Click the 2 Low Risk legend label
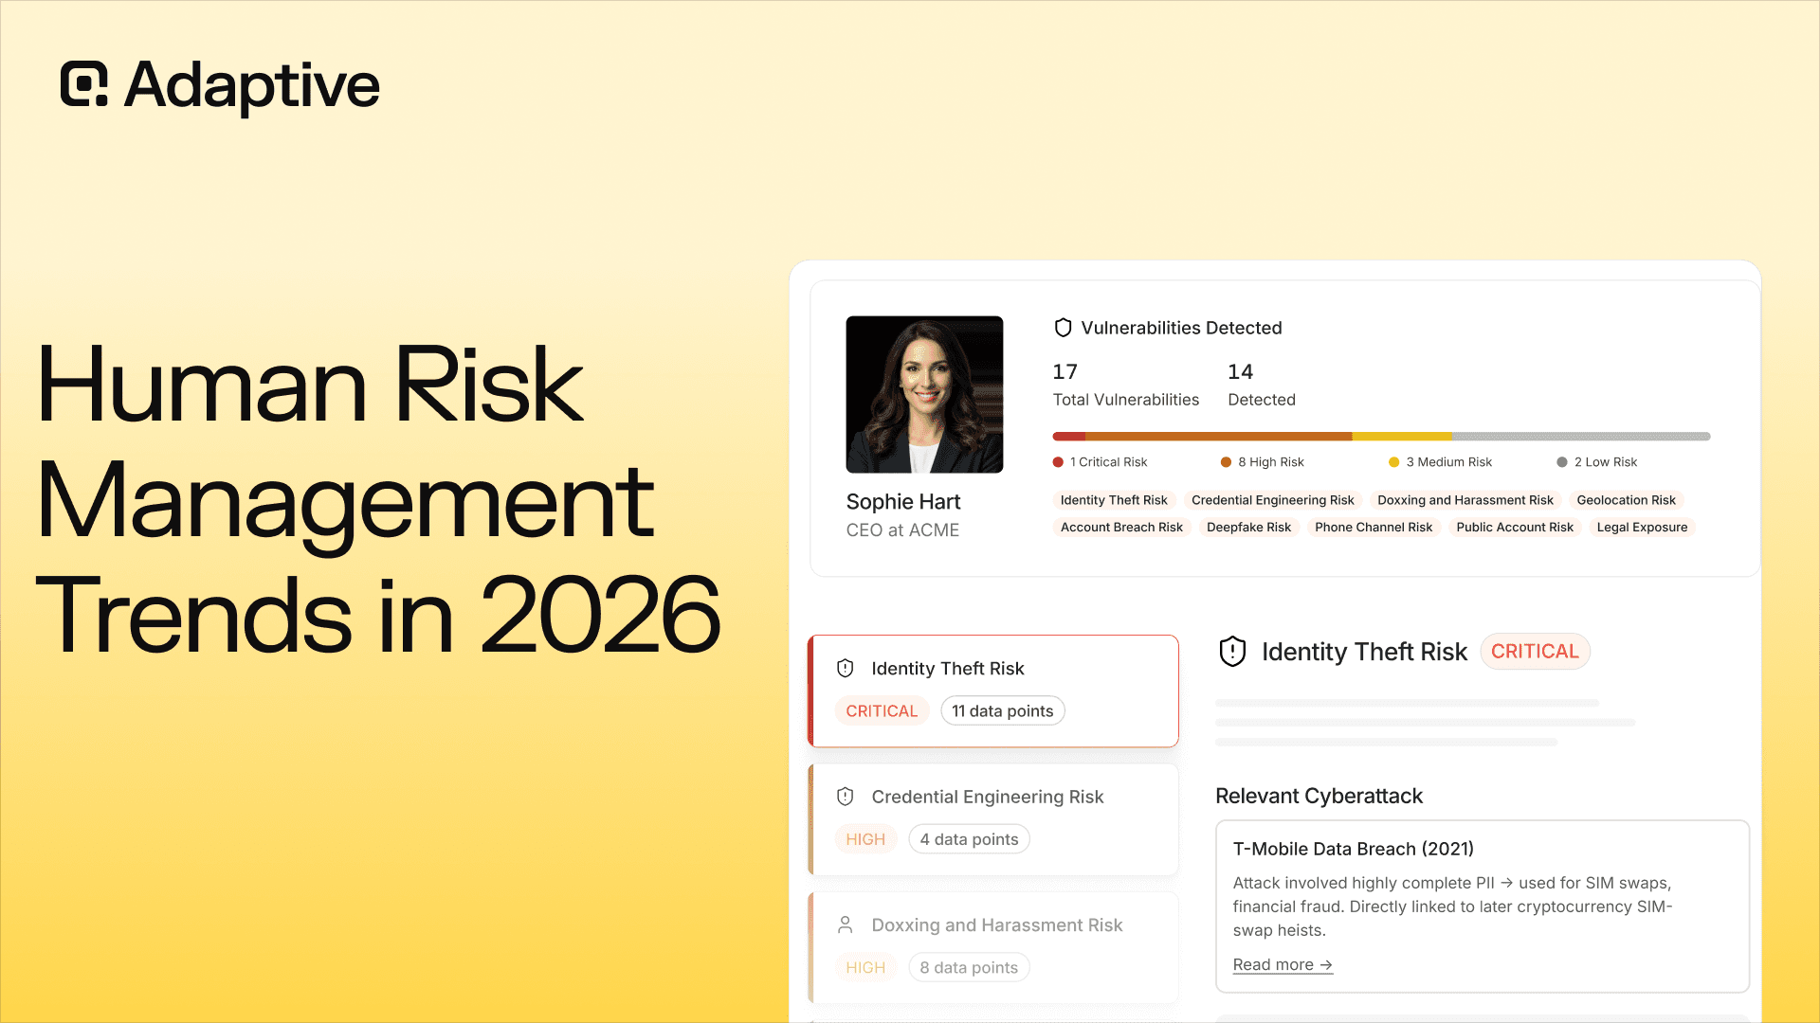The image size is (1820, 1023). pos(1605,462)
